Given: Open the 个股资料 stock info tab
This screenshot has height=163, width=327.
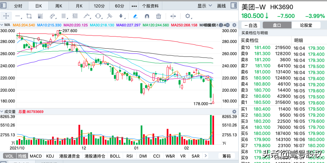Looking at the screenshot, I should tap(150, 6).
